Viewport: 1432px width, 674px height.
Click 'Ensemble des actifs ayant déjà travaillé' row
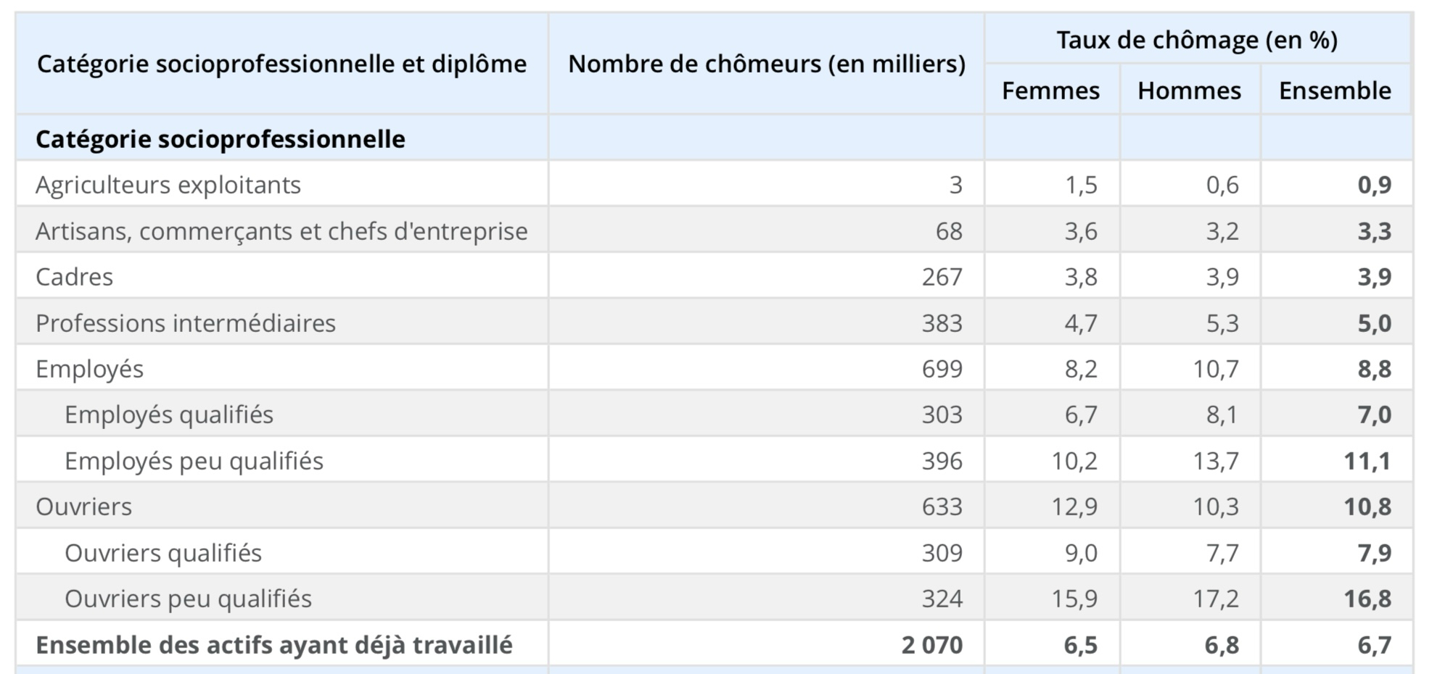click(x=274, y=645)
